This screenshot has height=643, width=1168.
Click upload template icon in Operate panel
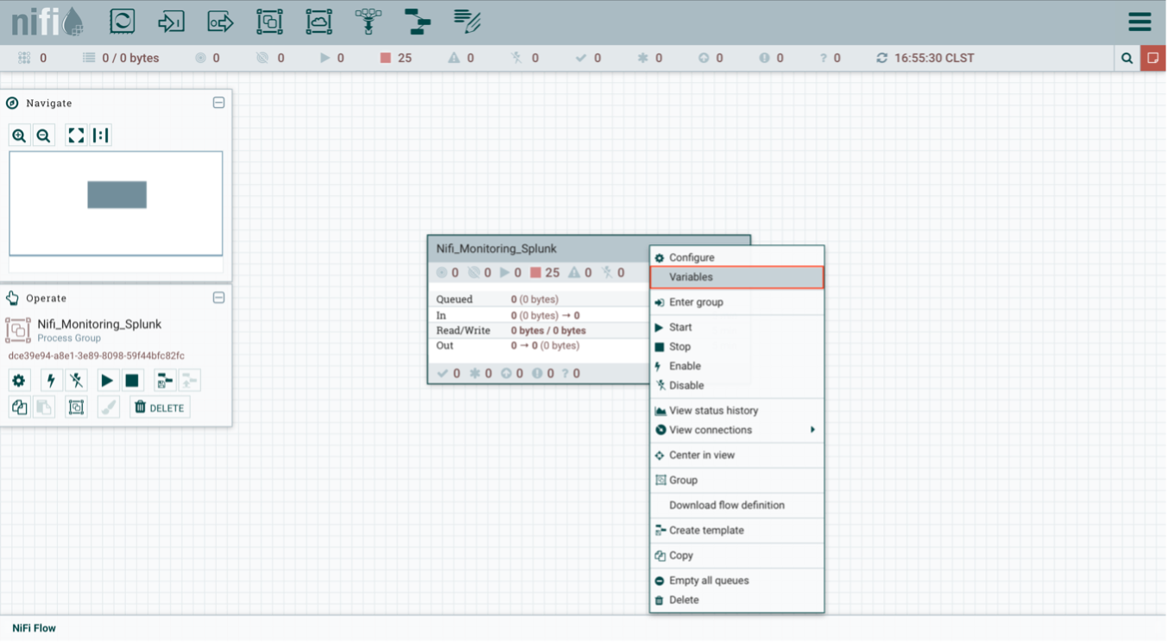pos(189,381)
